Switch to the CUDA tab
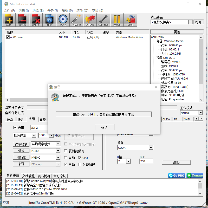 (x=166, y=119)
